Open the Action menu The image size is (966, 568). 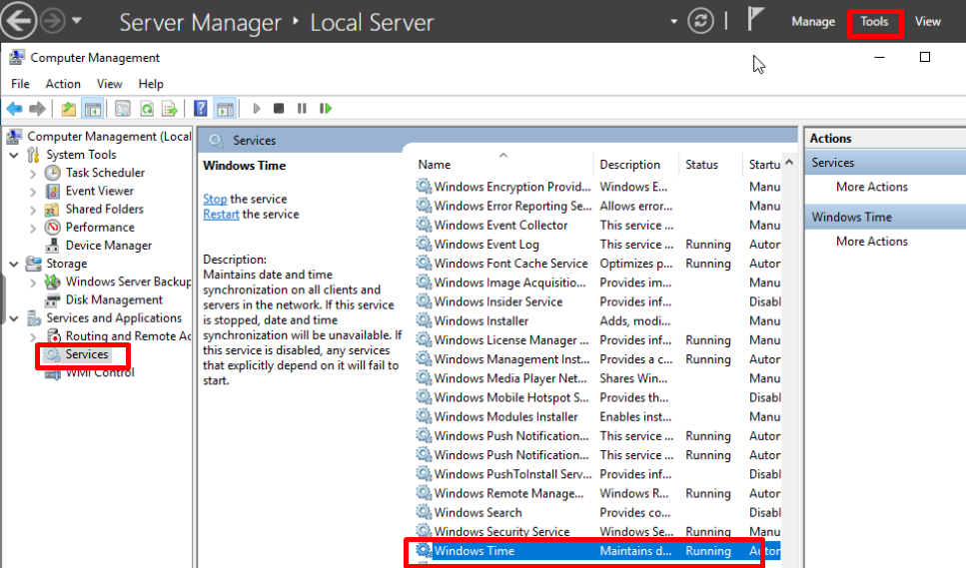tap(63, 84)
